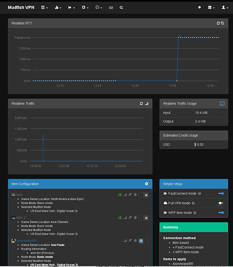Click the Item Configuration header circle icon
The image size is (233, 267).
146,184
